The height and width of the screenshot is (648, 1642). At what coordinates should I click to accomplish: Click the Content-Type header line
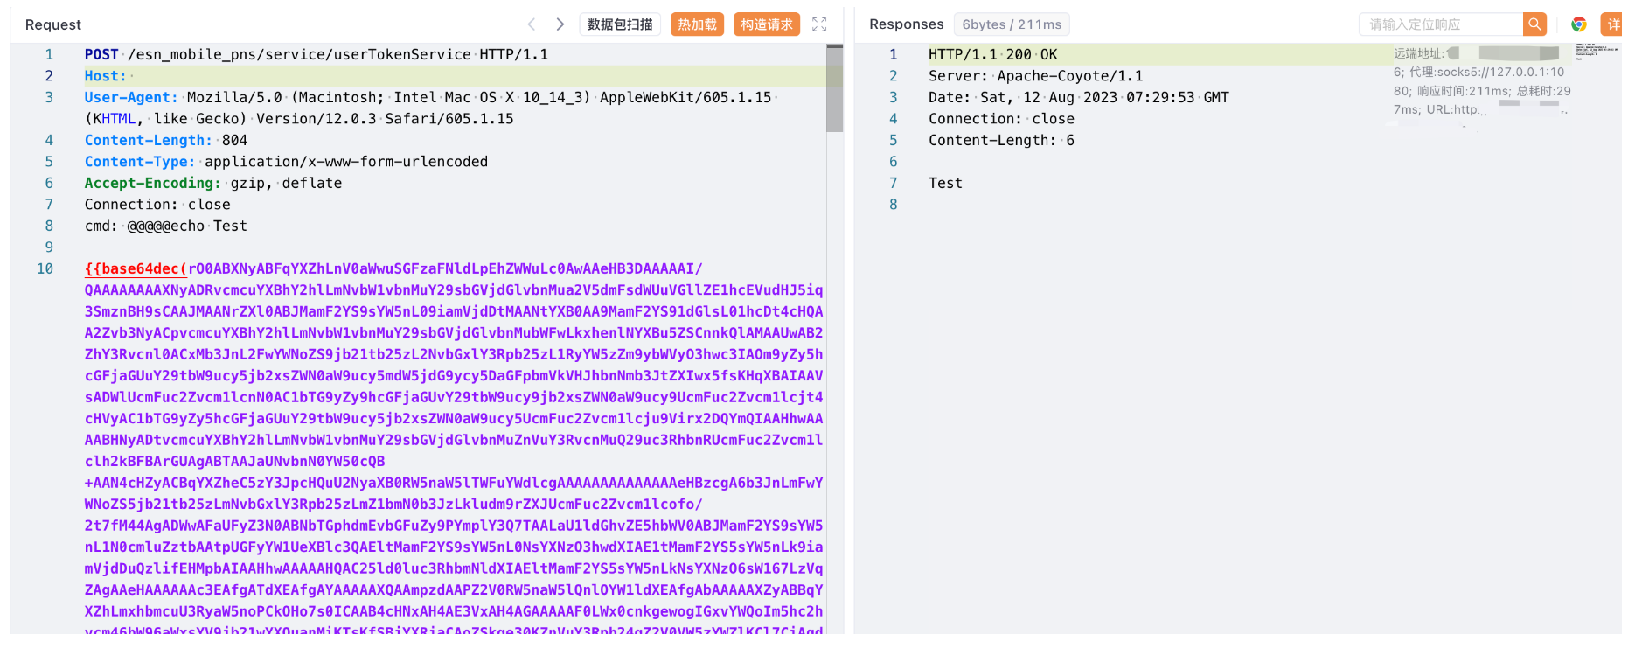tap(285, 162)
